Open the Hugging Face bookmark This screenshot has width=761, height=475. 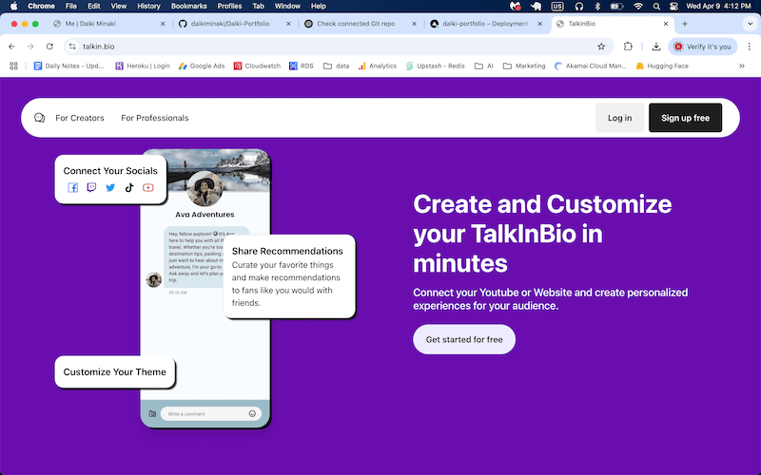(x=662, y=66)
